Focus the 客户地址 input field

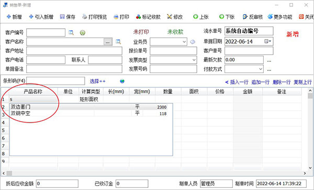(x=74, y=51)
